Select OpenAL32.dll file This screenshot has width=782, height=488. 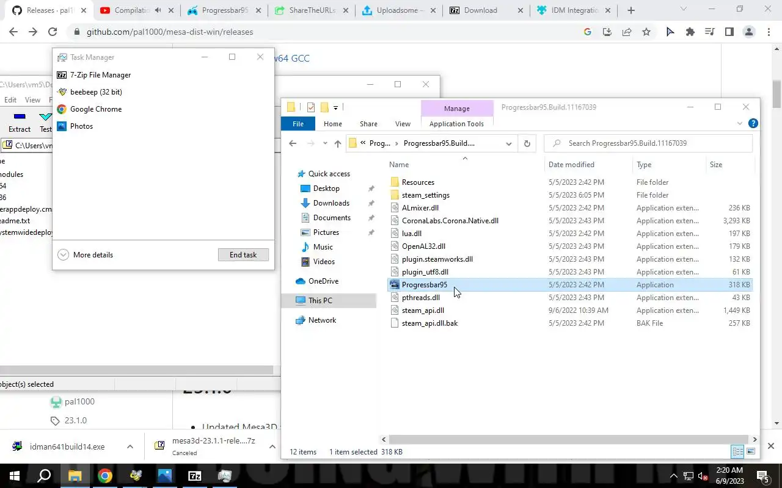pyautogui.click(x=423, y=246)
